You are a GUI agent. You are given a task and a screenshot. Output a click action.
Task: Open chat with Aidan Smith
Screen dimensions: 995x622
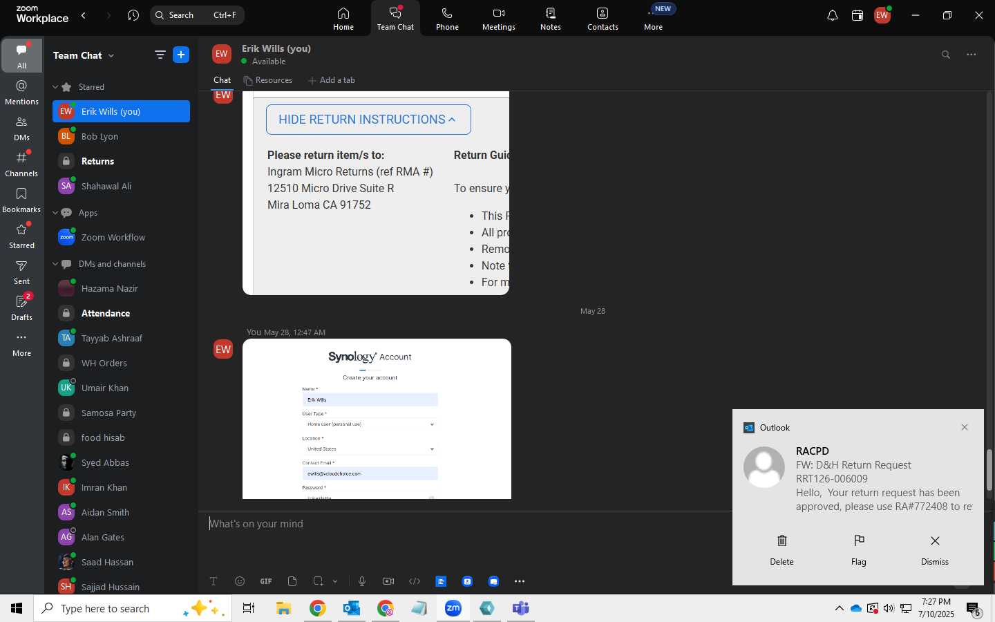tap(121, 512)
